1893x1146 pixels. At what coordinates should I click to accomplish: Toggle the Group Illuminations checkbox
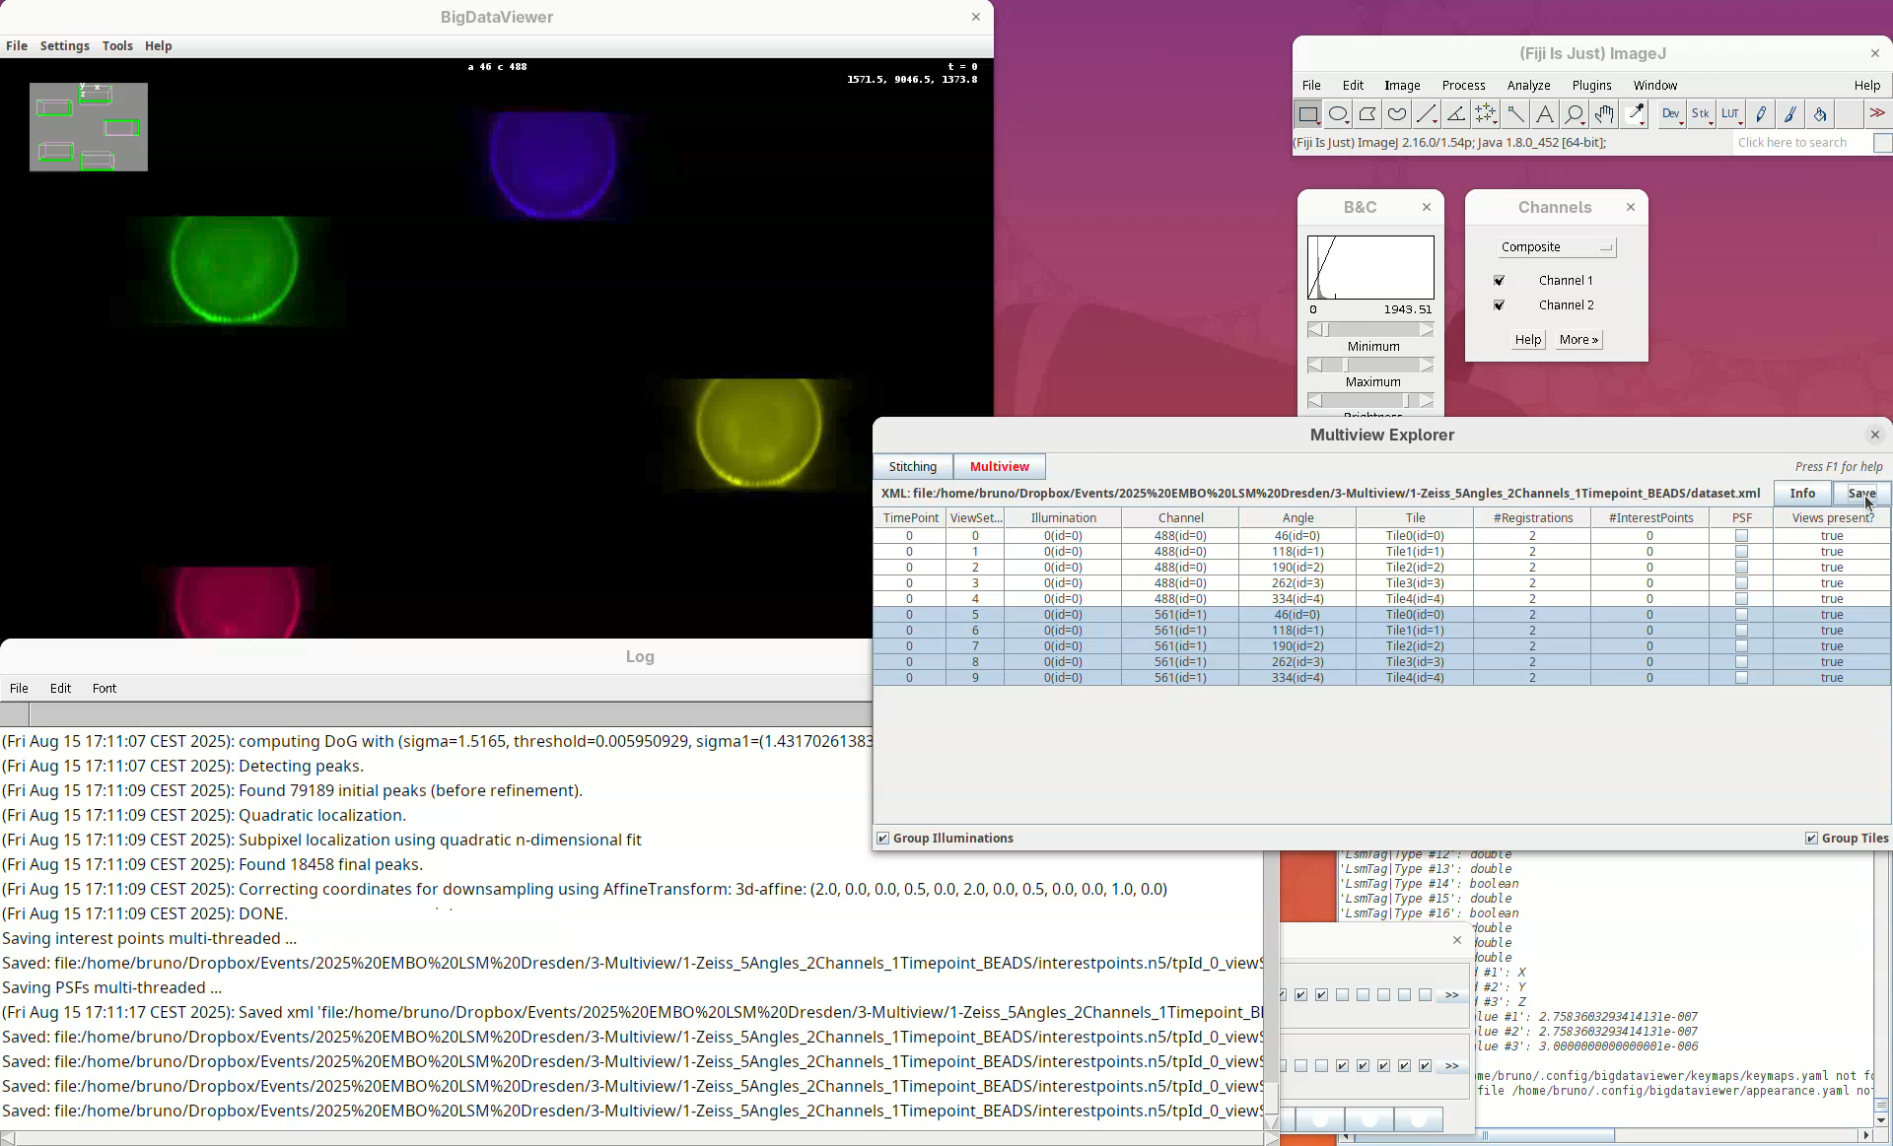pos(883,839)
